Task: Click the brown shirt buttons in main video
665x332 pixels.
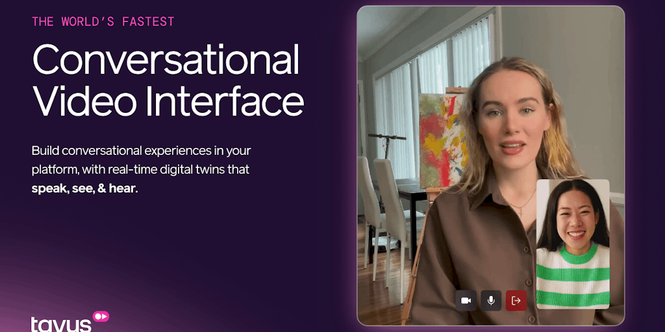Action: [x=529, y=263]
